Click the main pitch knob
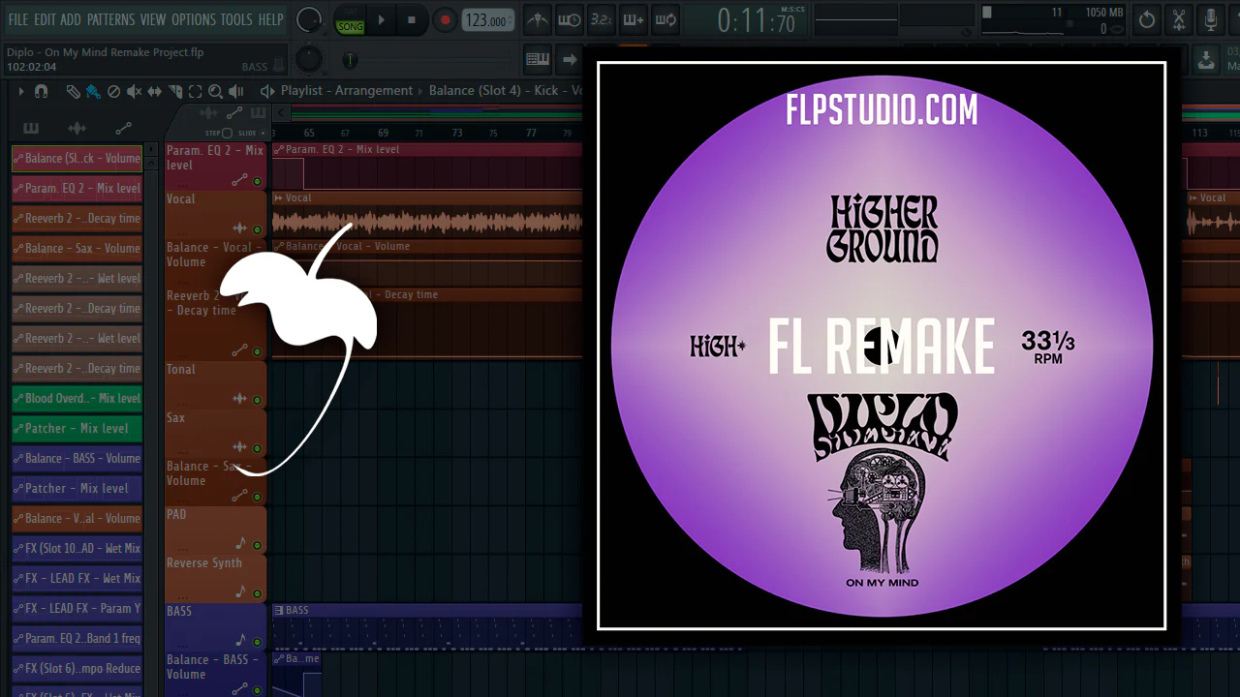 tap(309, 59)
